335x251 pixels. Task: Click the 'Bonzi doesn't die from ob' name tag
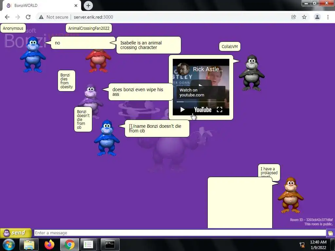point(83,119)
